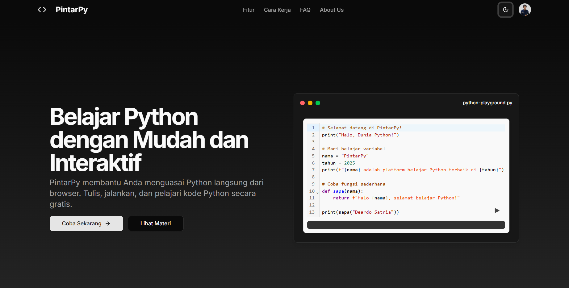
Task: Open the PintarPy home link
Action: point(72,10)
